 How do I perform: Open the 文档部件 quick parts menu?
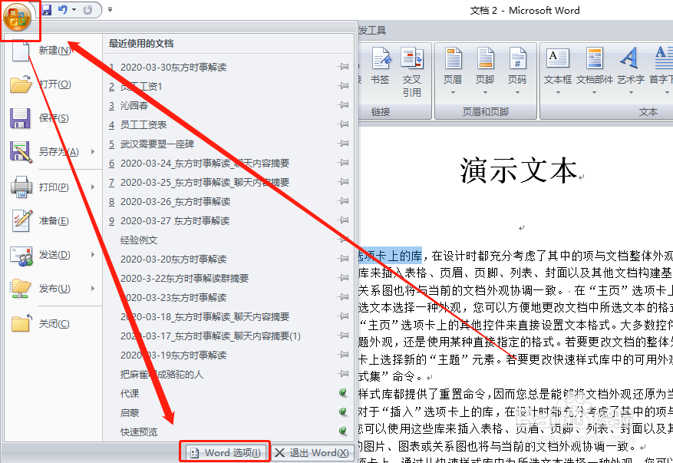(x=595, y=71)
